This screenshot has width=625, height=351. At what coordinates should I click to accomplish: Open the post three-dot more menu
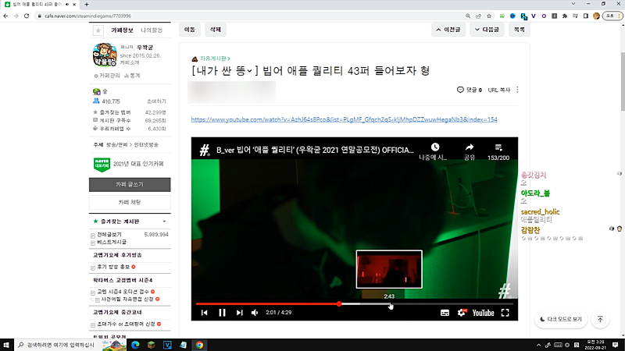click(x=517, y=90)
